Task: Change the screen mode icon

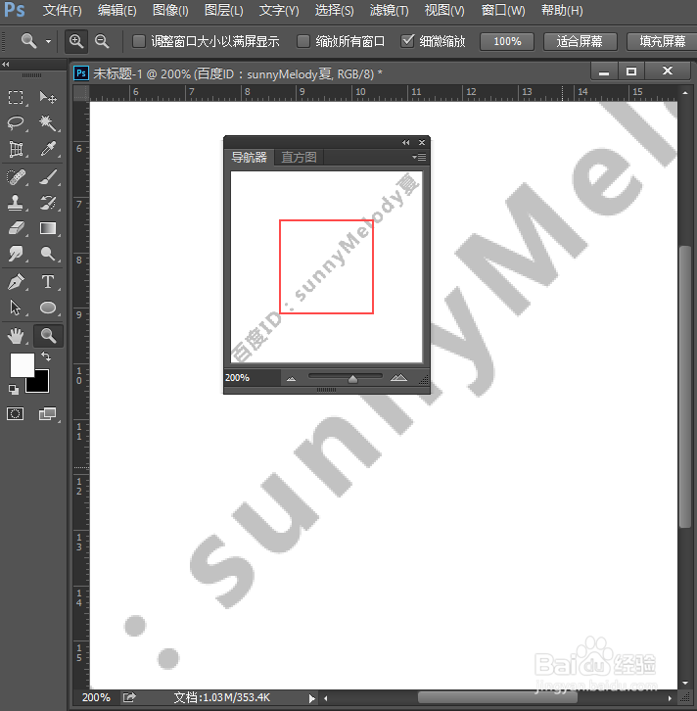Action: (x=48, y=413)
